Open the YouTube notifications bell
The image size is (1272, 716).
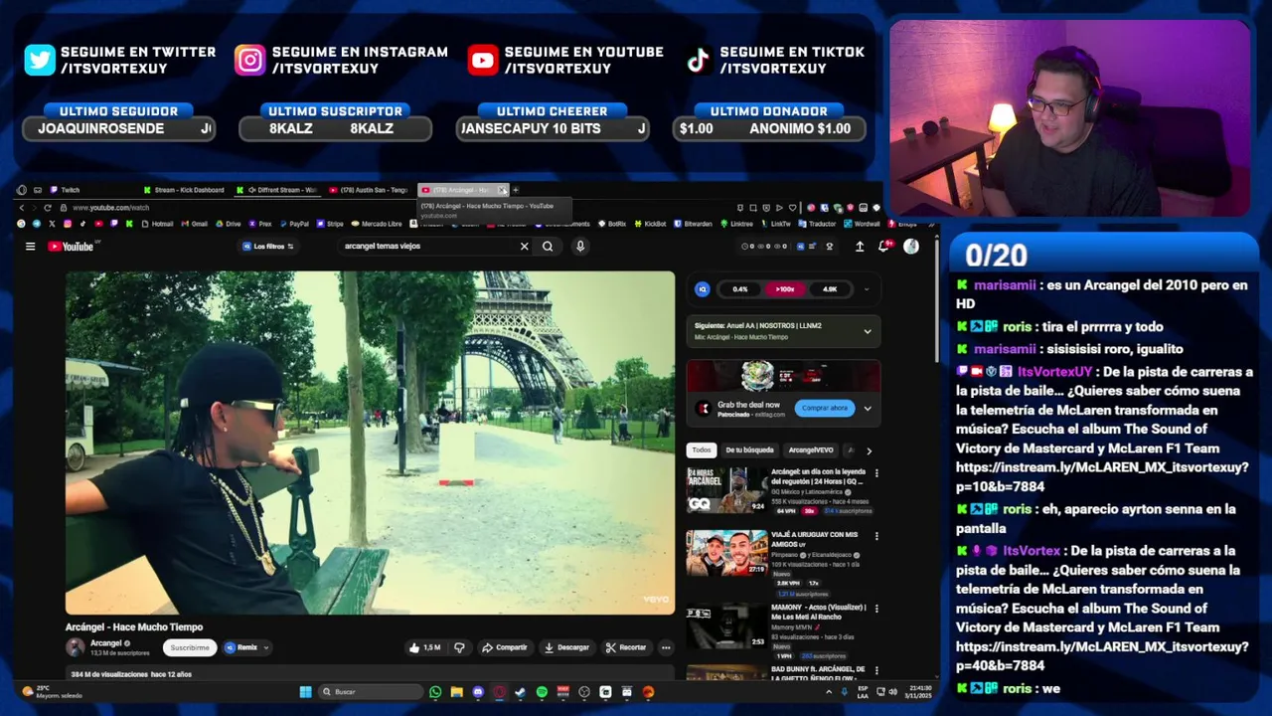pyautogui.click(x=883, y=247)
